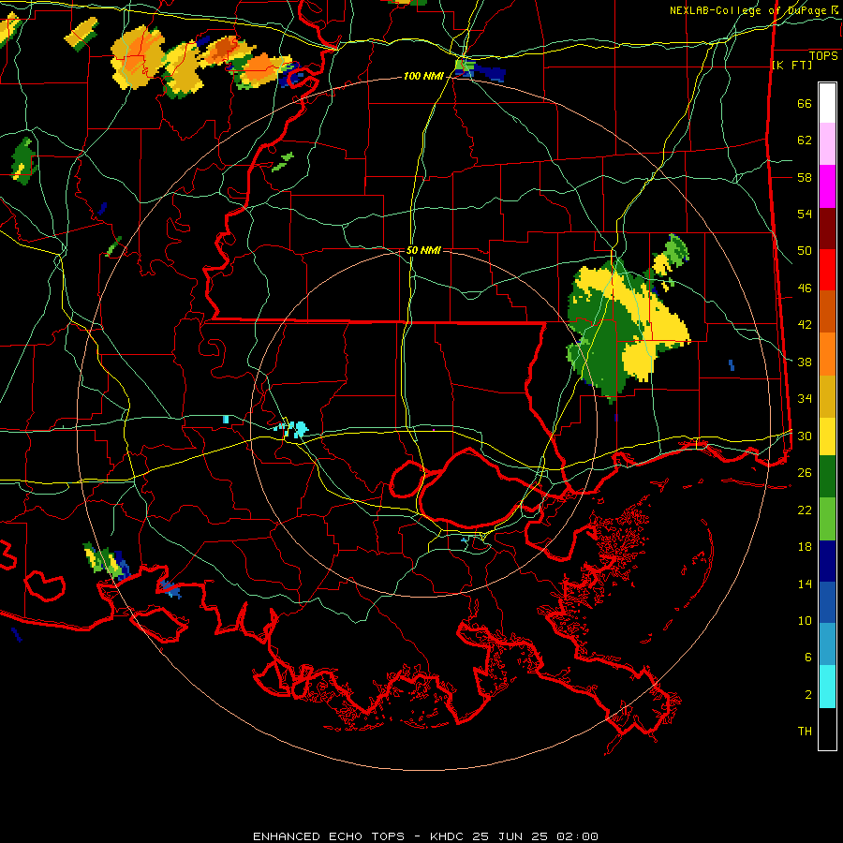The height and width of the screenshot is (843, 843).
Task: Pick the cyan legend swatch
Action: click(x=827, y=687)
